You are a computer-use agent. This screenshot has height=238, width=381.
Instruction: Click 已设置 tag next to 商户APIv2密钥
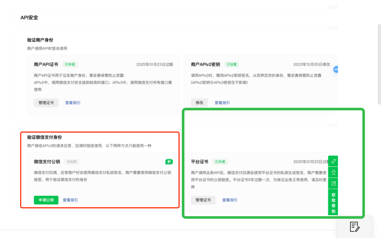232,64
